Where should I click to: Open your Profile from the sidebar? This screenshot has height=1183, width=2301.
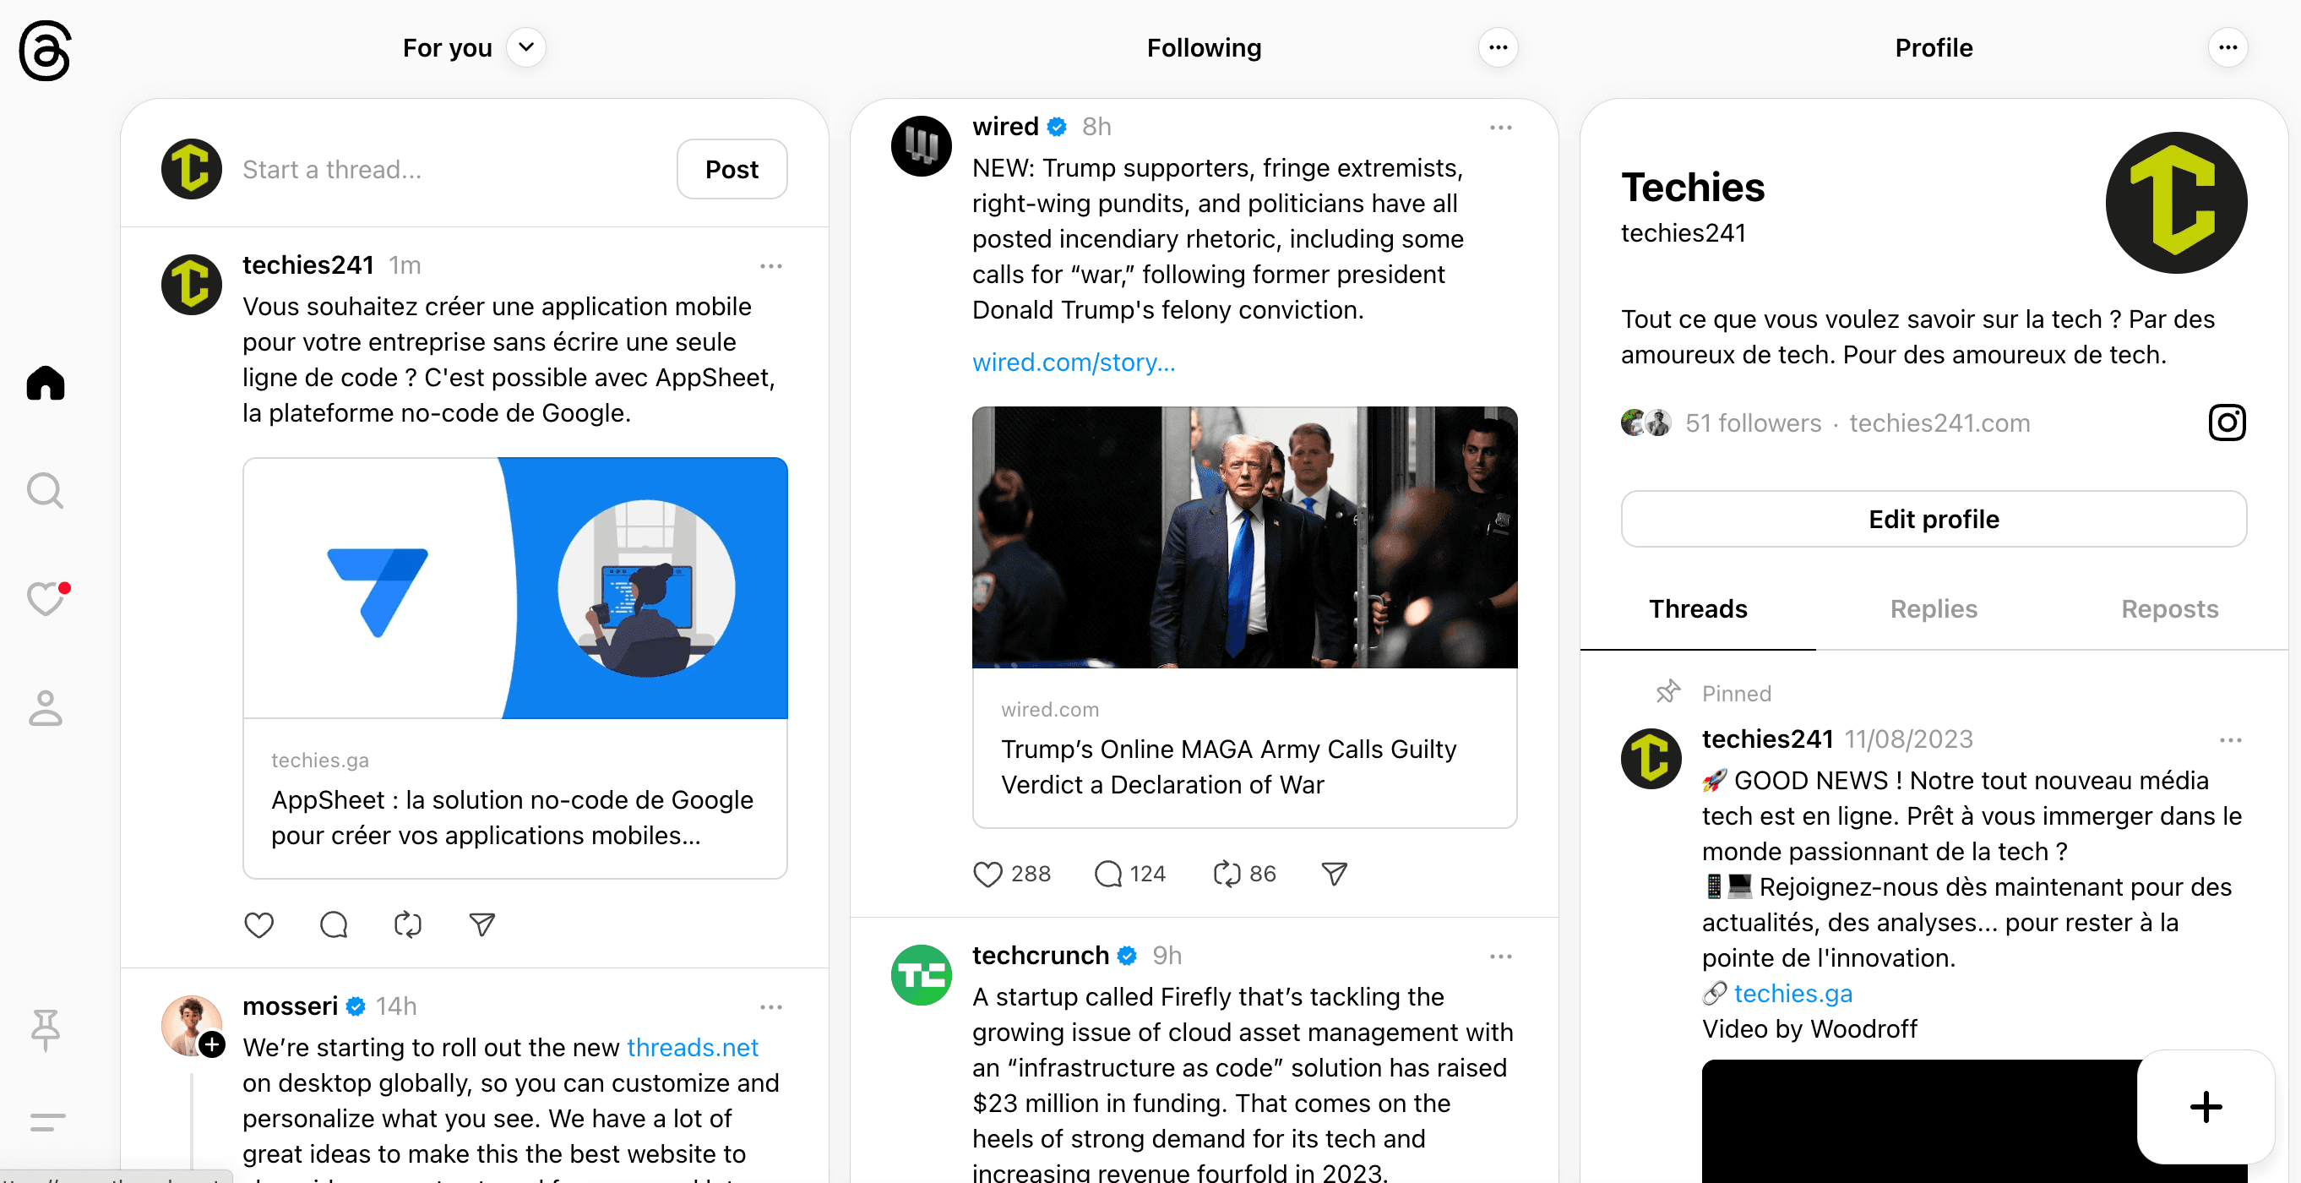tap(44, 709)
